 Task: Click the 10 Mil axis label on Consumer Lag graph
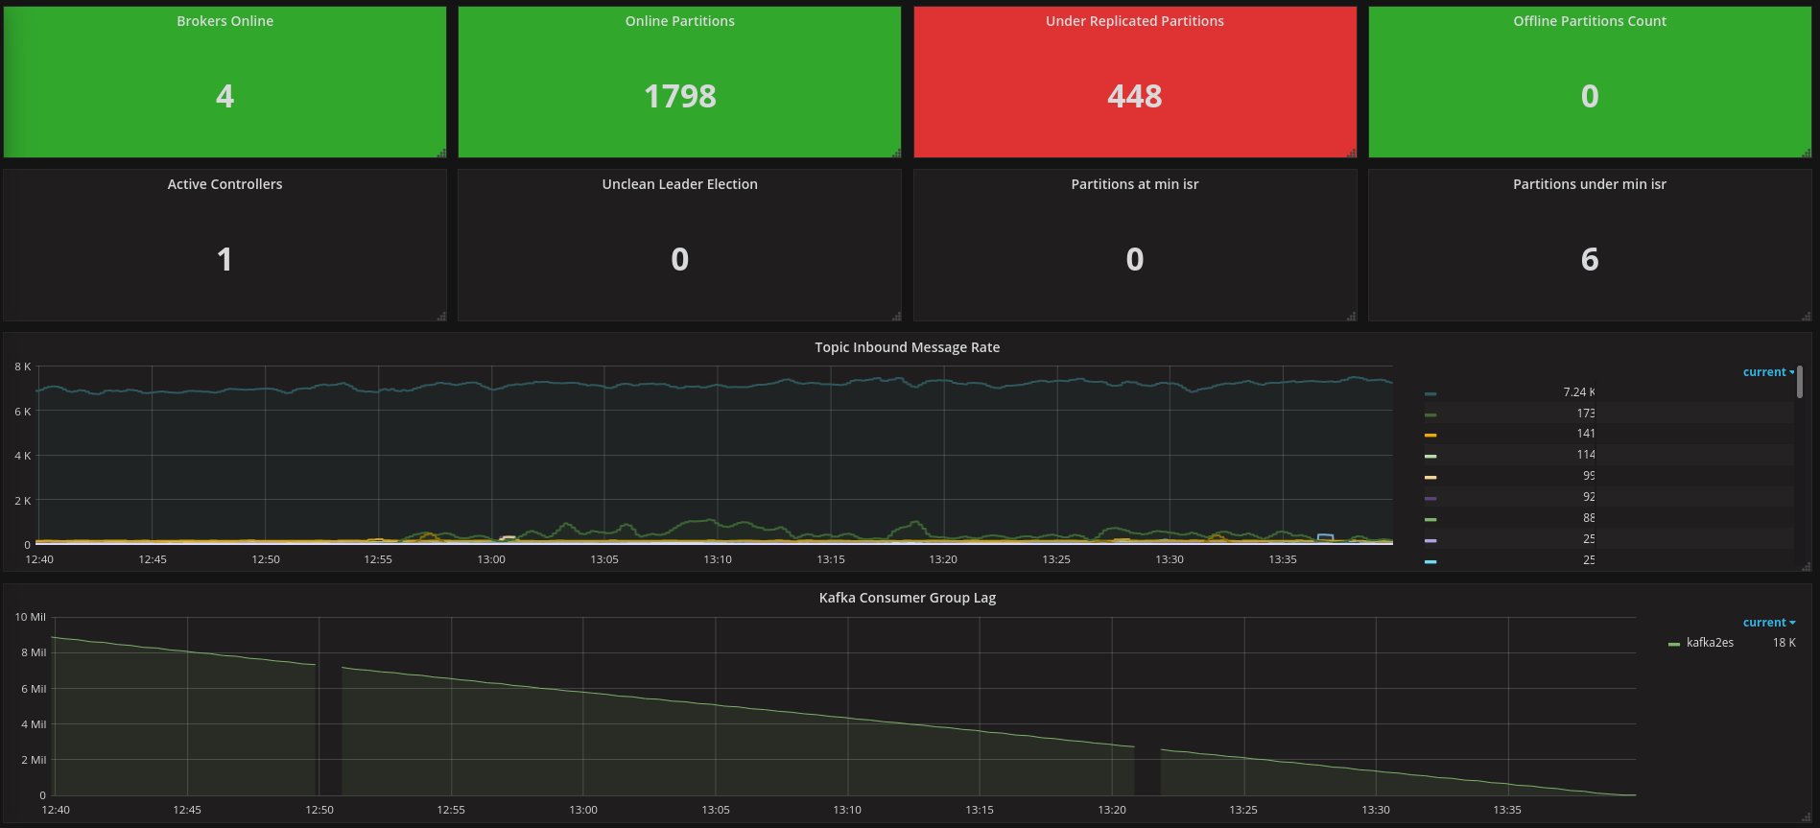tap(30, 617)
